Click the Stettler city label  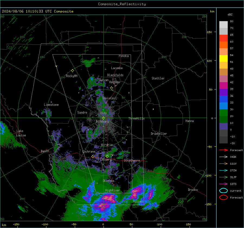(x=158, y=78)
